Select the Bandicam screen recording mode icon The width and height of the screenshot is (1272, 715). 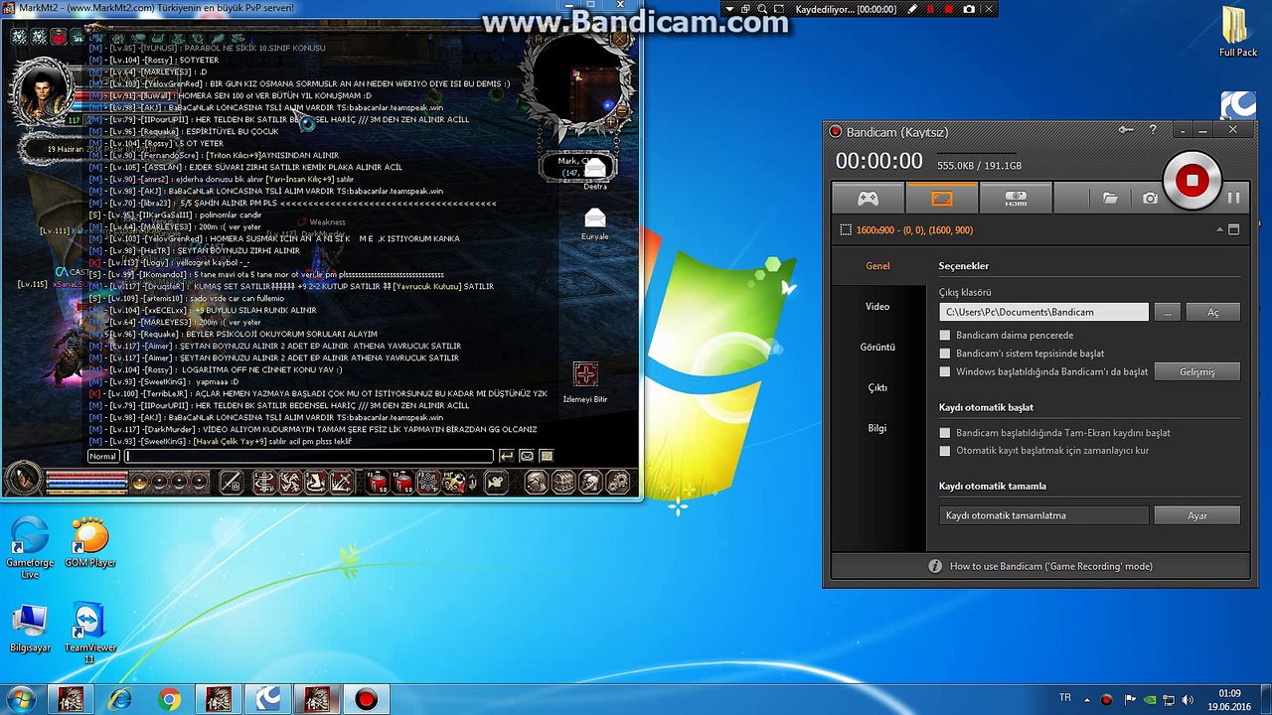coord(941,198)
